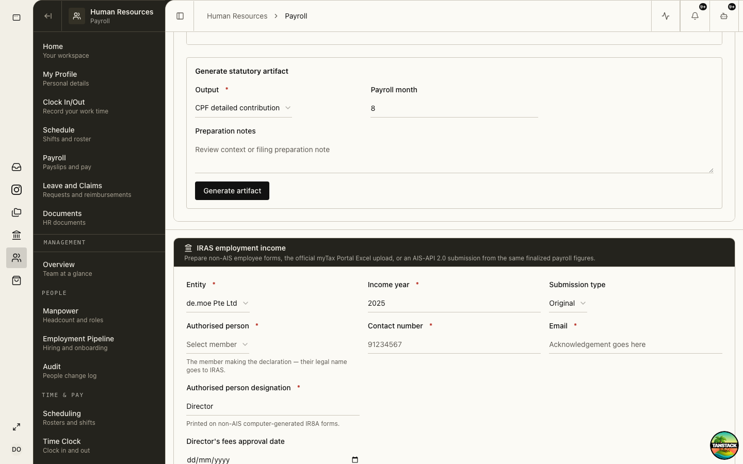Image resolution: width=743 pixels, height=464 pixels.
Task: Click the Email acknowledgement field
Action: point(636,344)
